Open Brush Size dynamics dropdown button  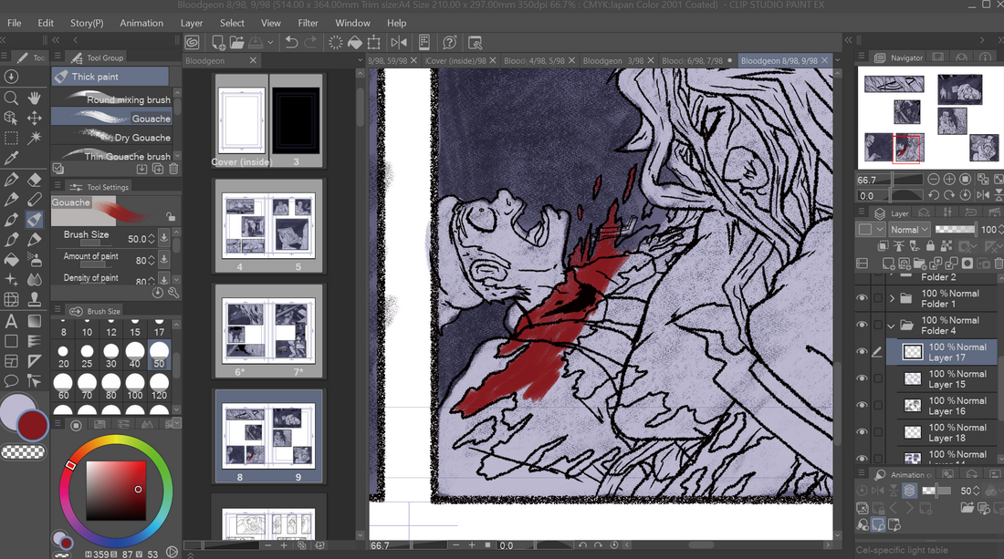(164, 238)
